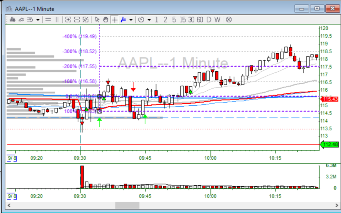Image resolution: width=341 pixels, height=213 pixels.
Task: Switch chart to Daily timeframe
Action: pos(208,20)
